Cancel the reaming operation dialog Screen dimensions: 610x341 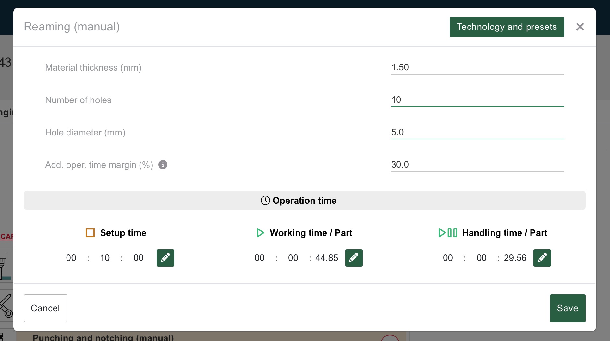45,308
